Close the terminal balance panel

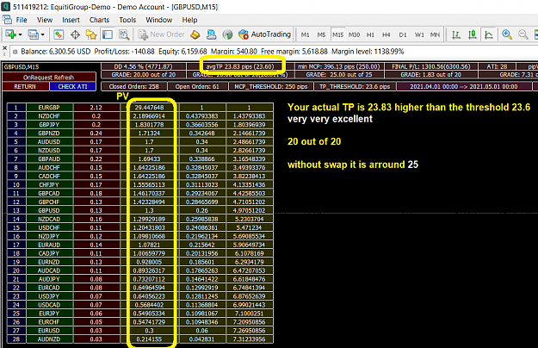pos(4,48)
